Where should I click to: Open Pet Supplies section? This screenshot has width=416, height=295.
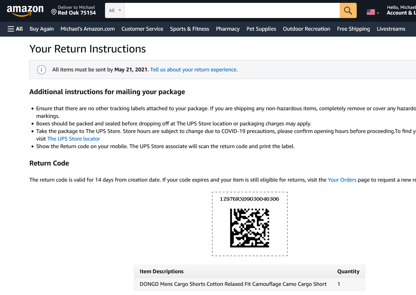point(261,29)
